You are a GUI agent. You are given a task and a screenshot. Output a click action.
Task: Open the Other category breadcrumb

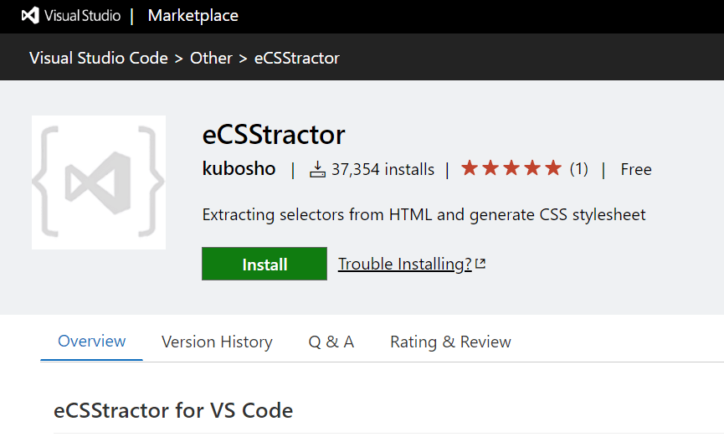[211, 59]
